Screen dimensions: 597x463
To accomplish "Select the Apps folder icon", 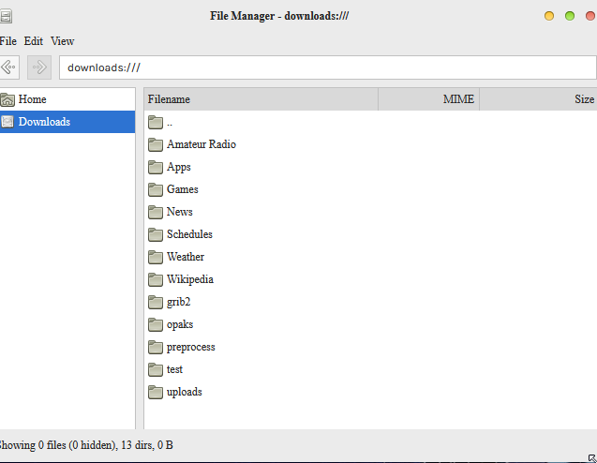I will coord(156,167).
